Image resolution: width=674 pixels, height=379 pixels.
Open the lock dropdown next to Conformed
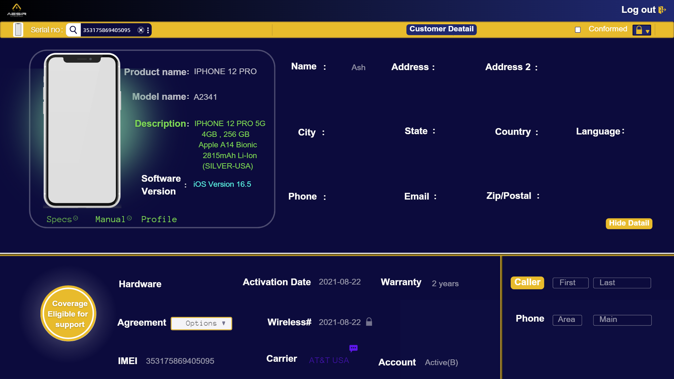642,30
